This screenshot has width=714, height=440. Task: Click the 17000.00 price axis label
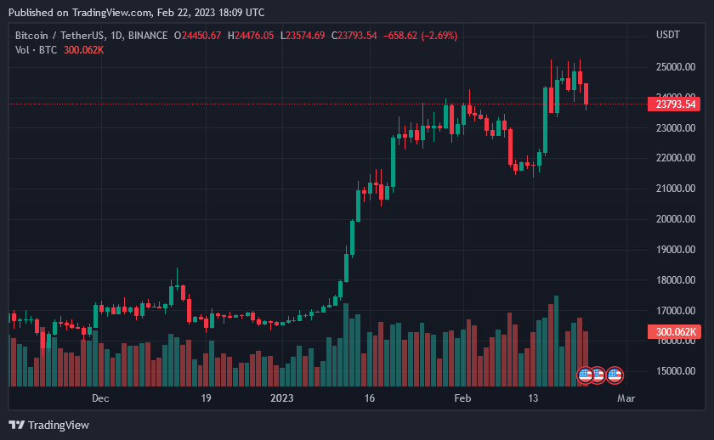click(x=675, y=310)
